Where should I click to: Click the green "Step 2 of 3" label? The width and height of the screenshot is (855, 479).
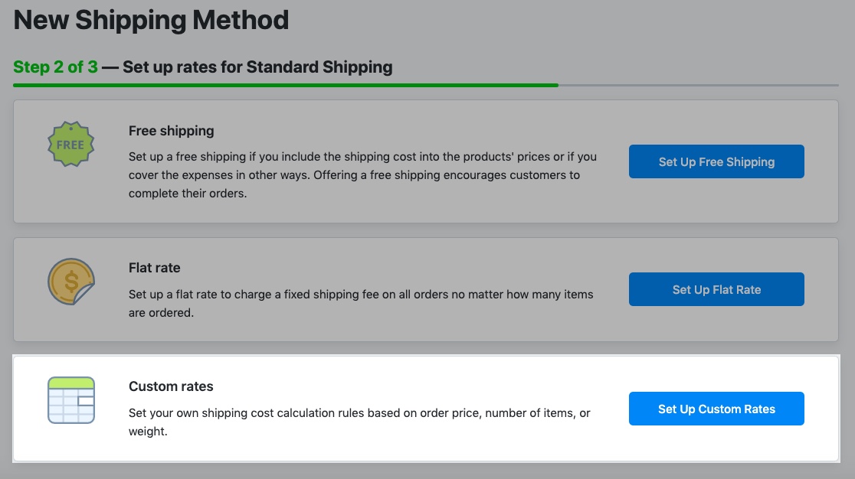[55, 67]
